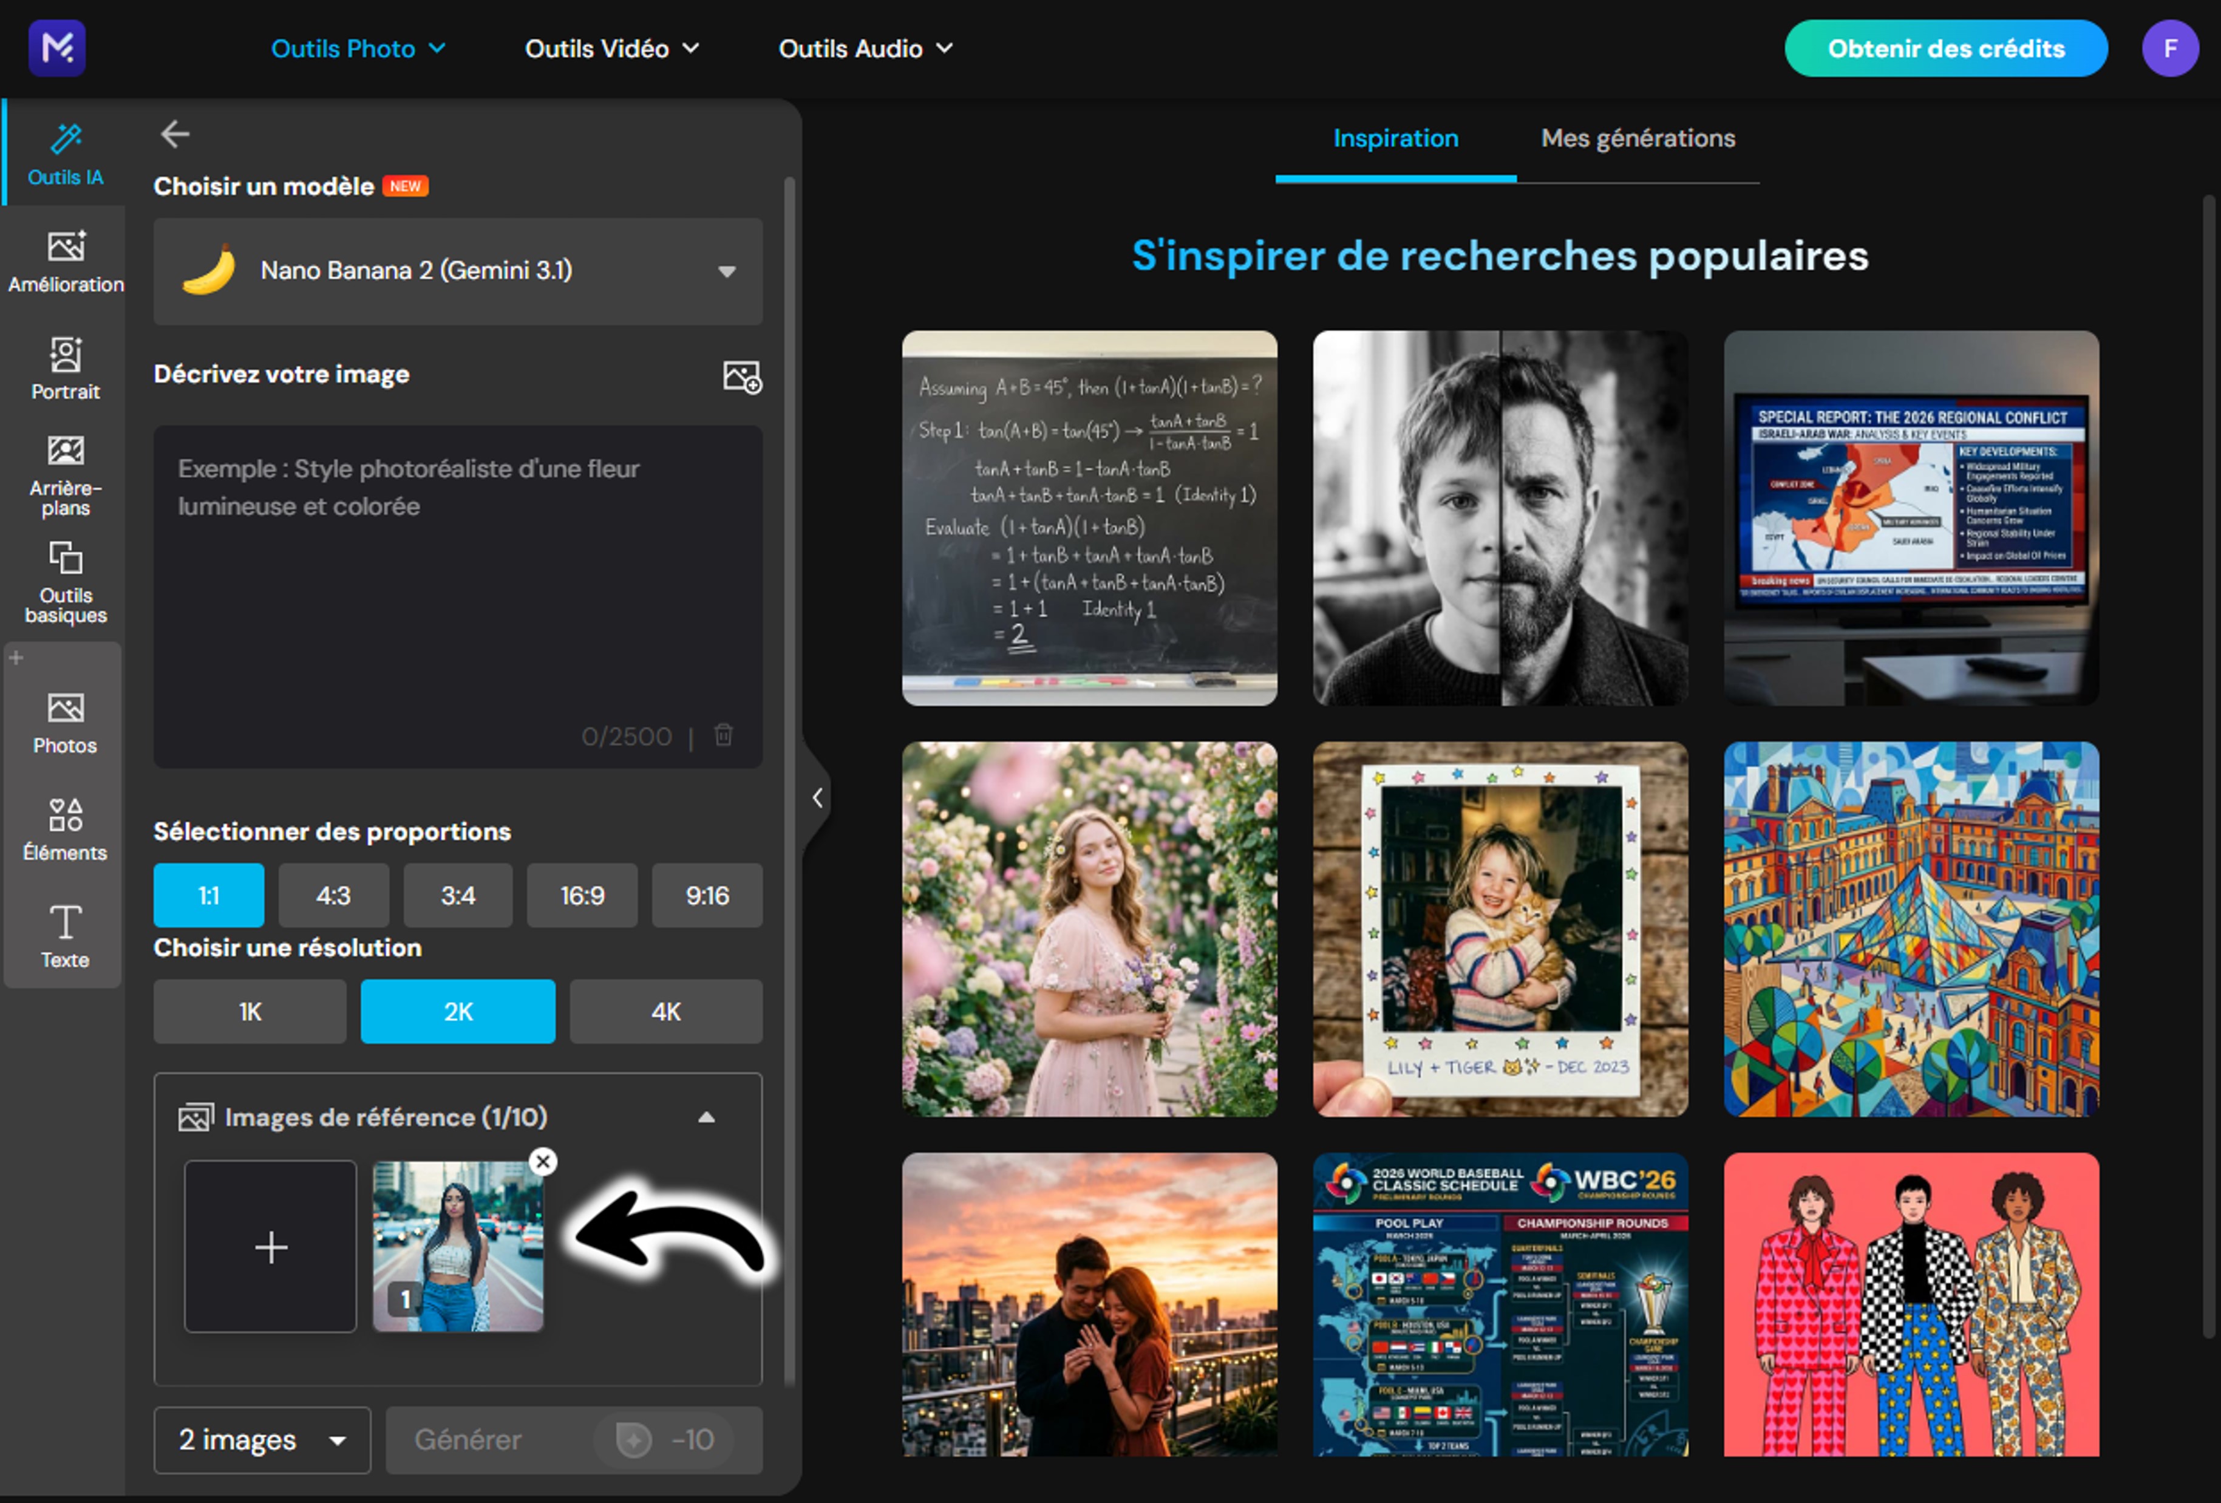Open the 2 images count dropdown
The width and height of the screenshot is (2221, 1503).
(x=262, y=1439)
